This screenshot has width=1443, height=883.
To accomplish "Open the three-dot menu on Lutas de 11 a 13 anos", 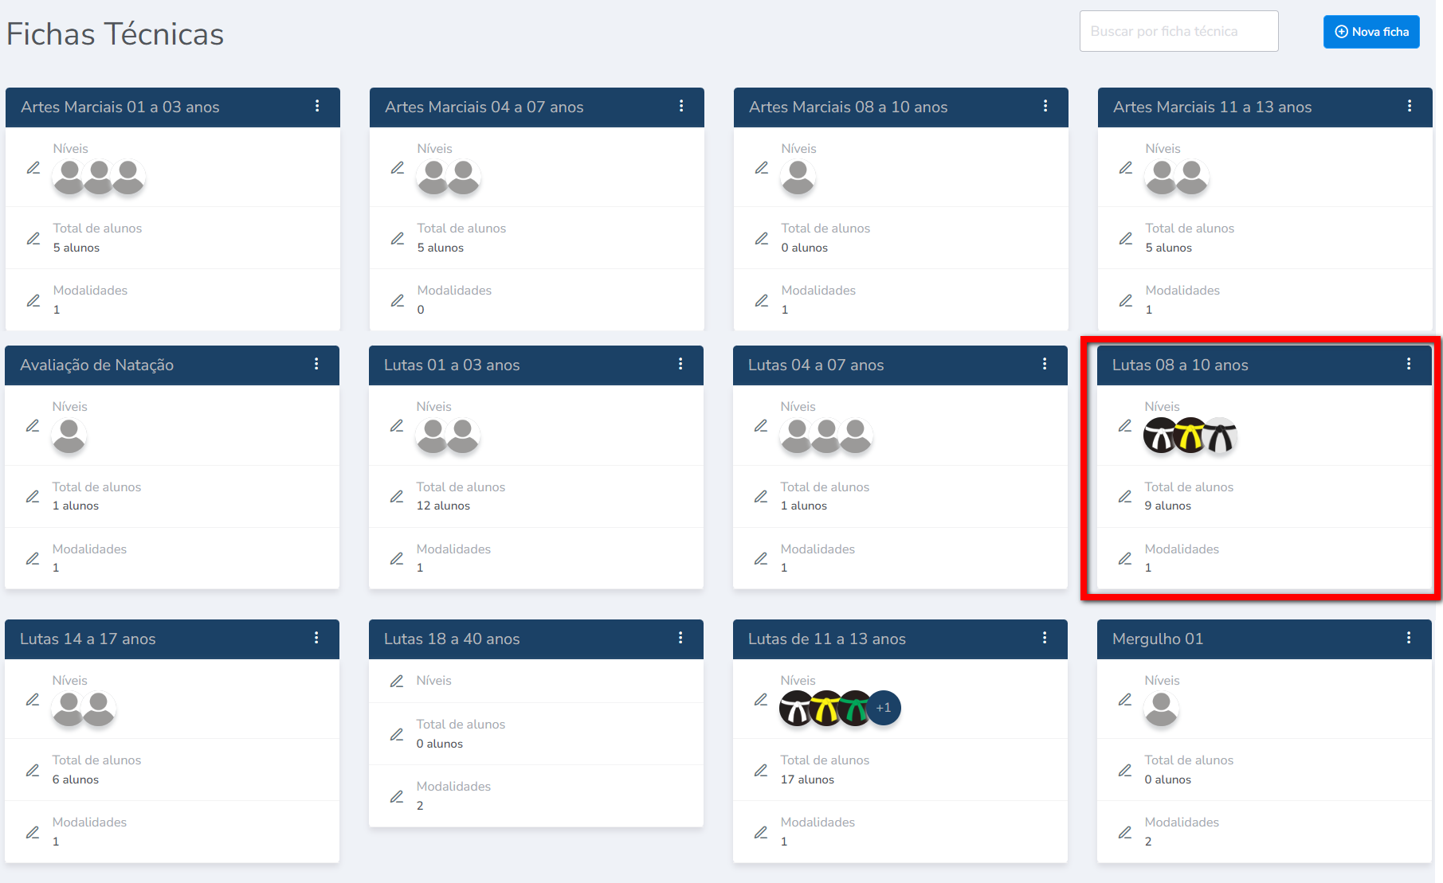I will [1045, 638].
